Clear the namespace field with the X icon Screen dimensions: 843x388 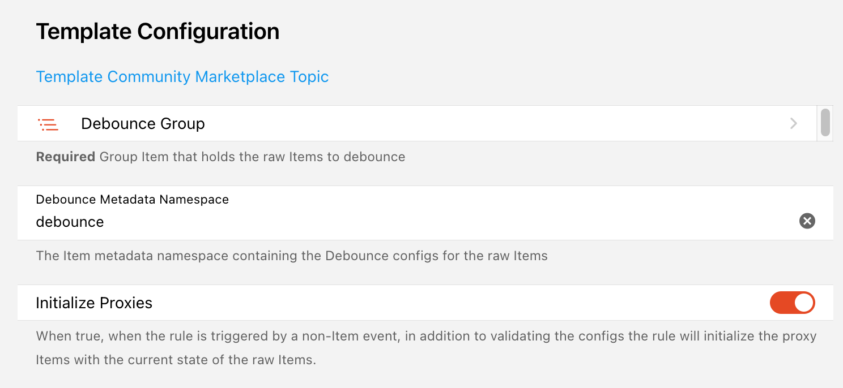pyautogui.click(x=807, y=221)
